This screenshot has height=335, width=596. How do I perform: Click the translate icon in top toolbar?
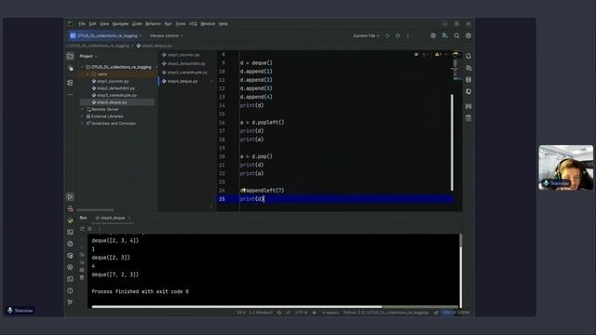(445, 35)
